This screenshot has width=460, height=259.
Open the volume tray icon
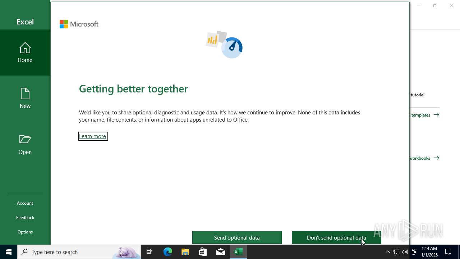405,252
